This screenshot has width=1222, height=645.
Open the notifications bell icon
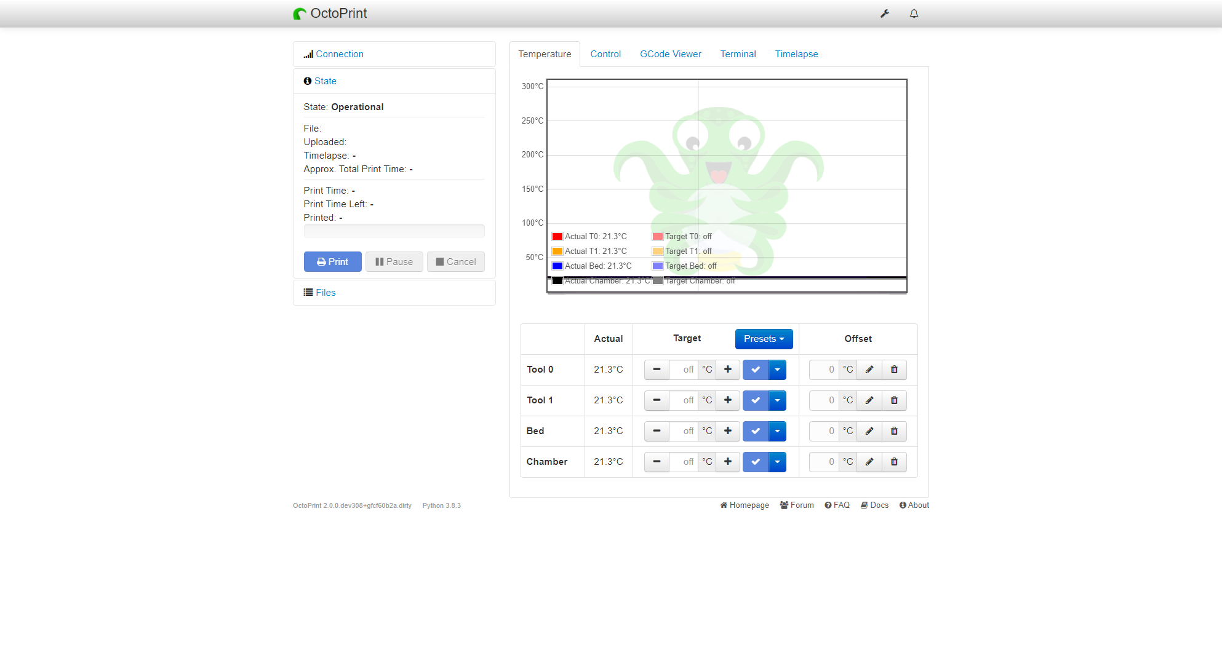point(914,14)
